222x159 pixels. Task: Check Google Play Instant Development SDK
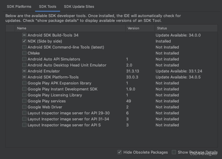coord(24,89)
